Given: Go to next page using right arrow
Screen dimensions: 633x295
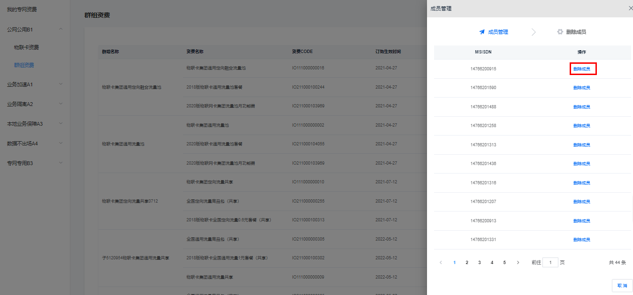Looking at the screenshot, I should [x=518, y=263].
